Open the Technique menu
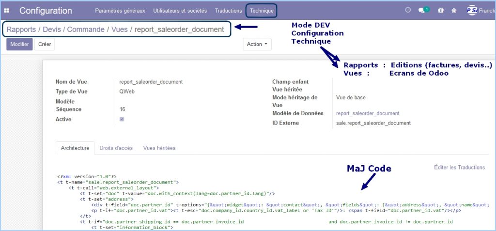Screen dimensions: 496x231 (262, 11)
